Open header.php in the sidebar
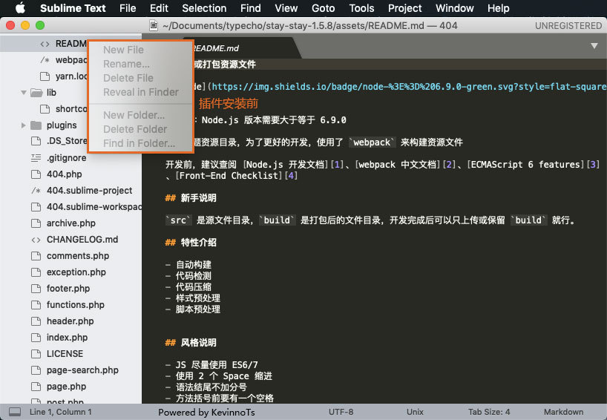 (x=70, y=321)
